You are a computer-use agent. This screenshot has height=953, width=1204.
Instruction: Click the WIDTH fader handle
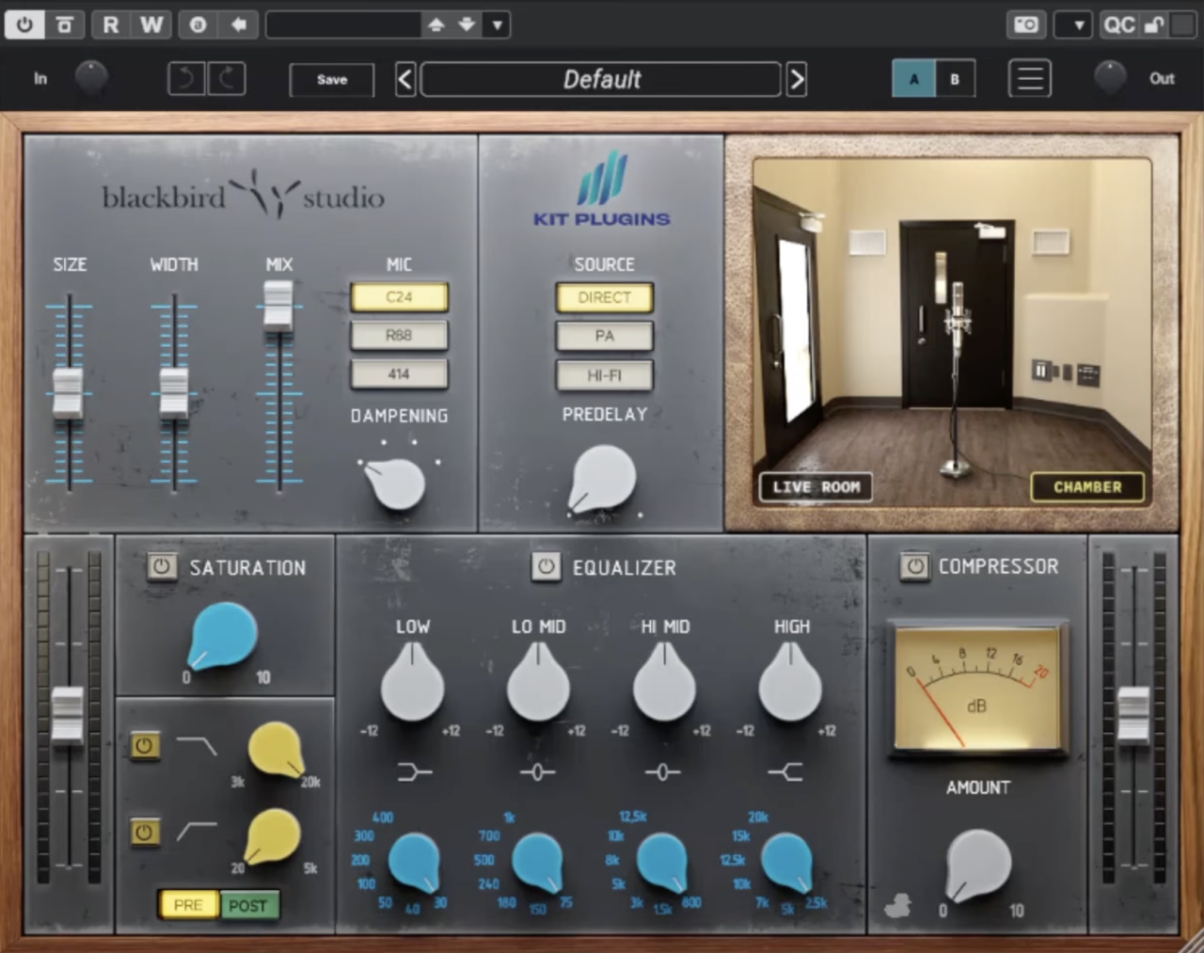click(174, 391)
